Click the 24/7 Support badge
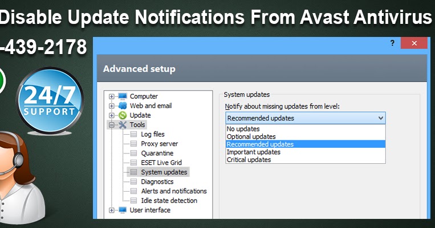The width and height of the screenshot is (435, 228). 50,101
